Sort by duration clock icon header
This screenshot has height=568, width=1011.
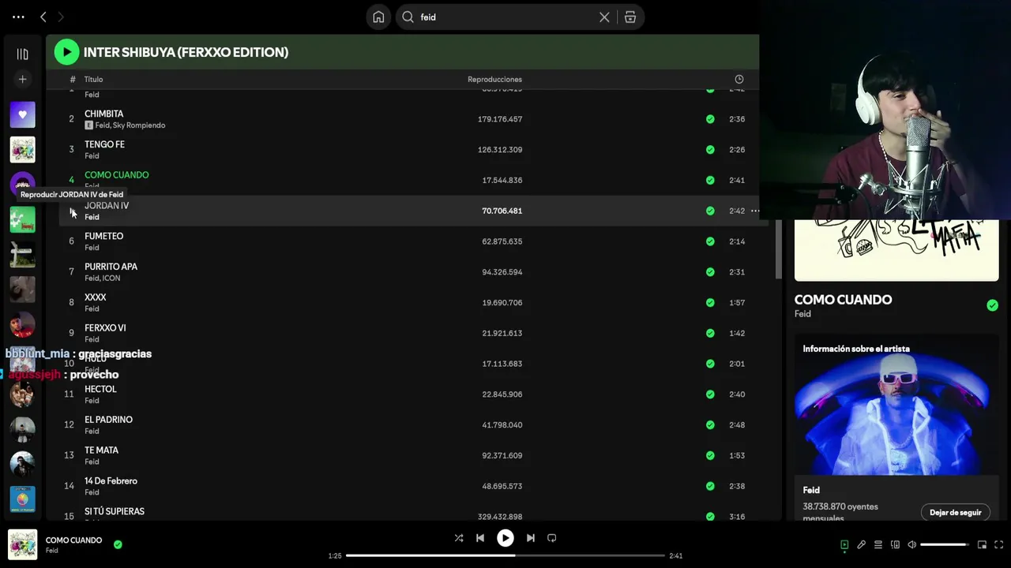pyautogui.click(x=739, y=79)
